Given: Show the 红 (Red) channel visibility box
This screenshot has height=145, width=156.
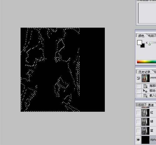Looking at the screenshot, I should tap(138, 113).
